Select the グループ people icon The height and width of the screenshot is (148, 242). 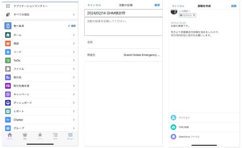pos(8,128)
